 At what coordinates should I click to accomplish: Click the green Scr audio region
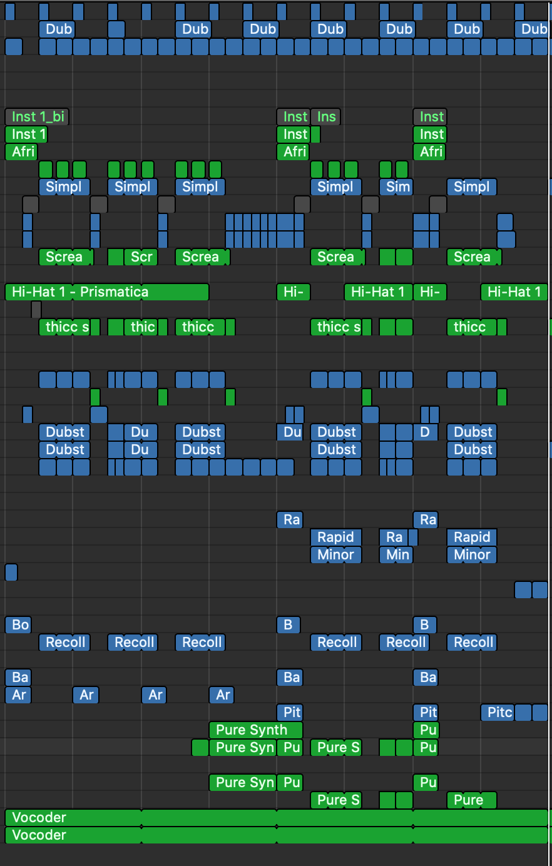point(141,257)
